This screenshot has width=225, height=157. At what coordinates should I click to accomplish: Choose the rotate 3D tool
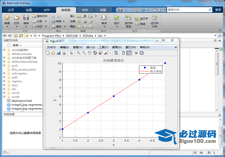point(95,53)
